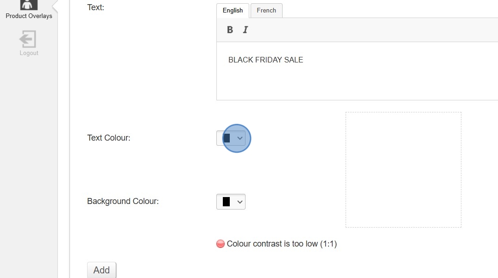Viewport: 498px width, 278px height.
Task: Click the colour contrast too low message
Action: 282,244
